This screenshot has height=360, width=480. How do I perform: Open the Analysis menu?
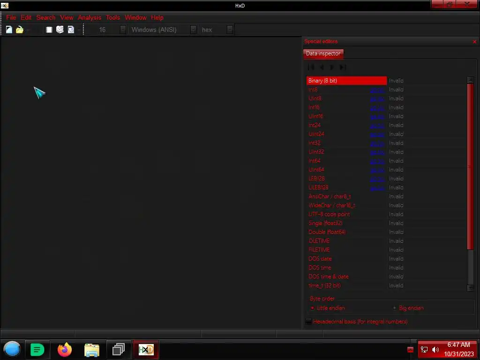pos(90,17)
